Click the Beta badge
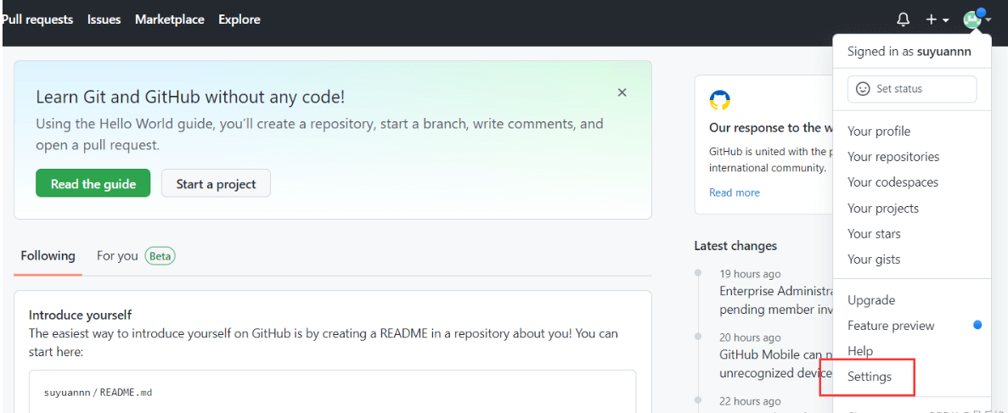 [160, 255]
